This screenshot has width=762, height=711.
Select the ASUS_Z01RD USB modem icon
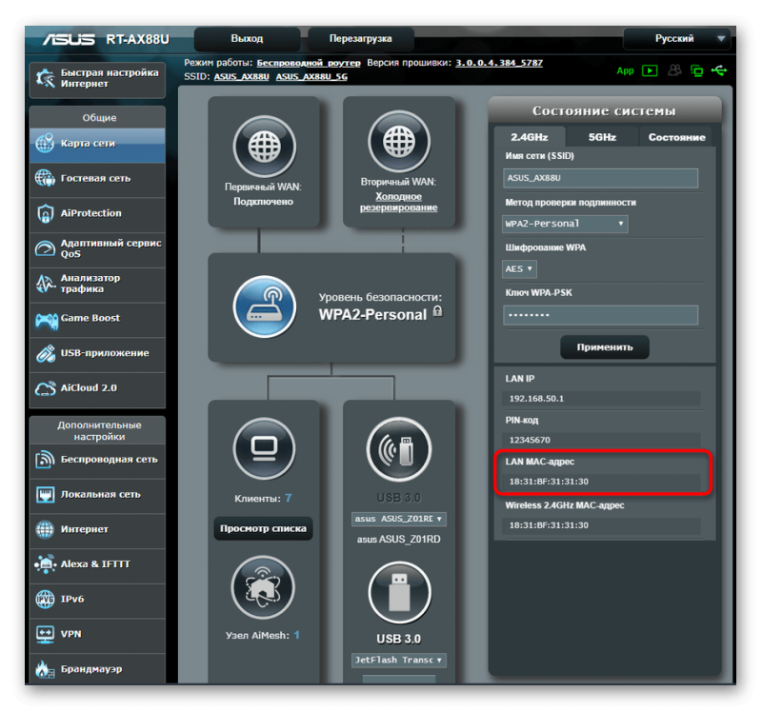point(399,449)
